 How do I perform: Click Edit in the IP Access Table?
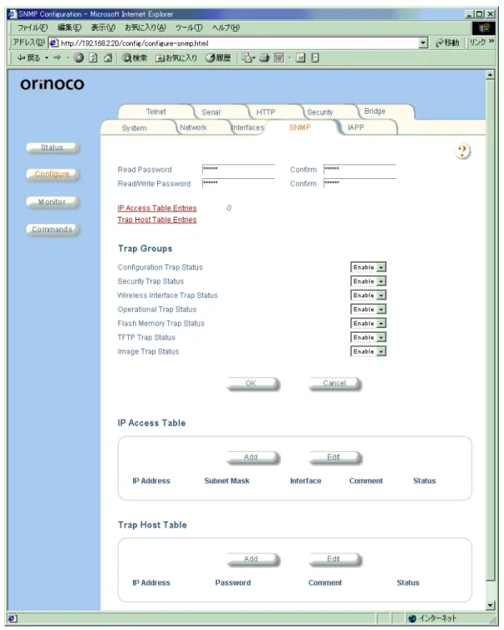[334, 458]
